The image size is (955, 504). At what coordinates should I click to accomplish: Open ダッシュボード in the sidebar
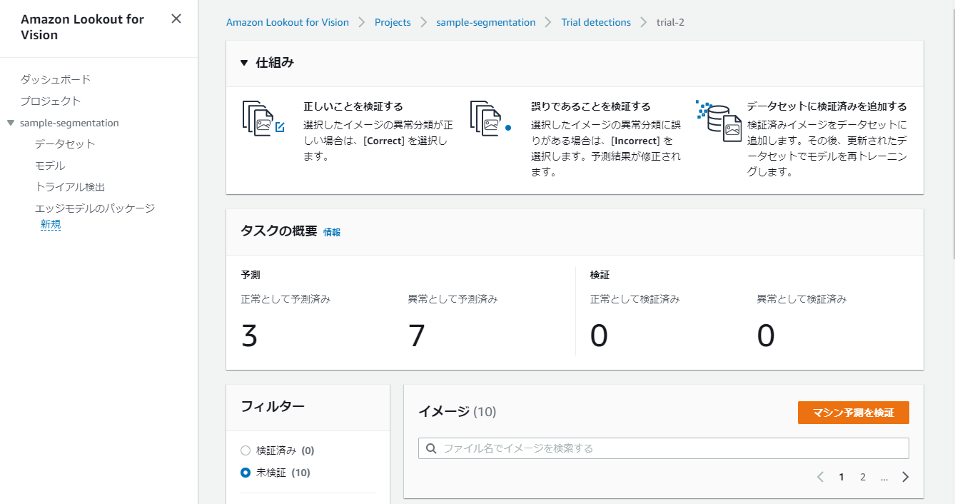point(56,79)
